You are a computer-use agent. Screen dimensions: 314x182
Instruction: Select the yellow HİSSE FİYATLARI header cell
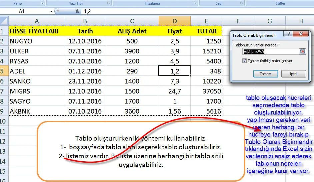point(37,31)
